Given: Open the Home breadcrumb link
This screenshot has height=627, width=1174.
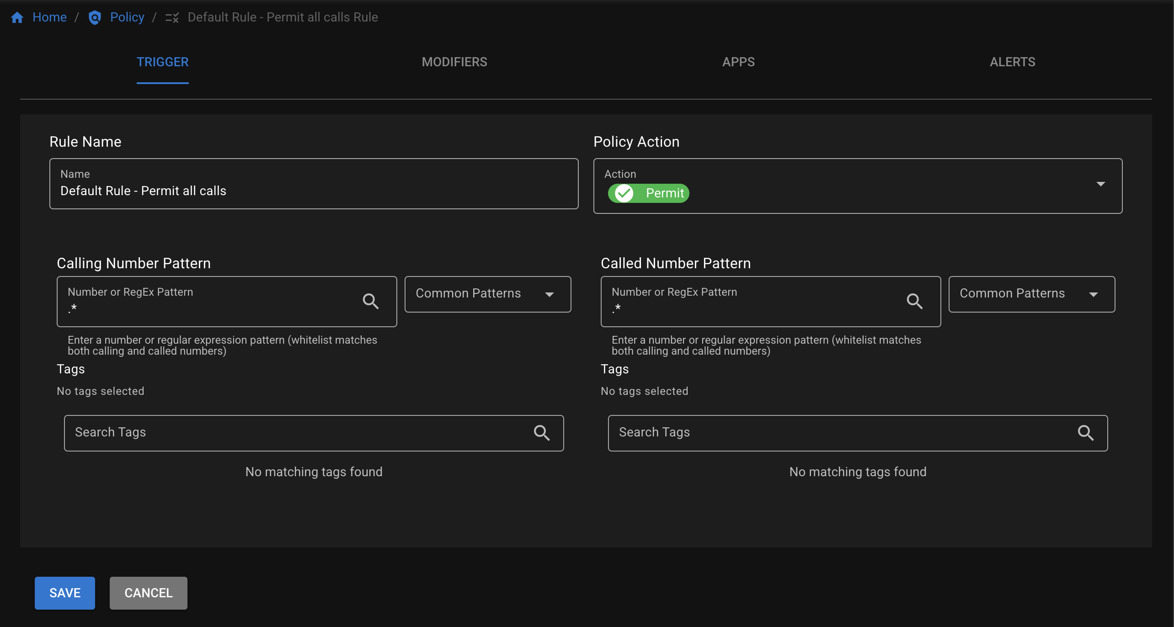Looking at the screenshot, I should pyautogui.click(x=49, y=17).
